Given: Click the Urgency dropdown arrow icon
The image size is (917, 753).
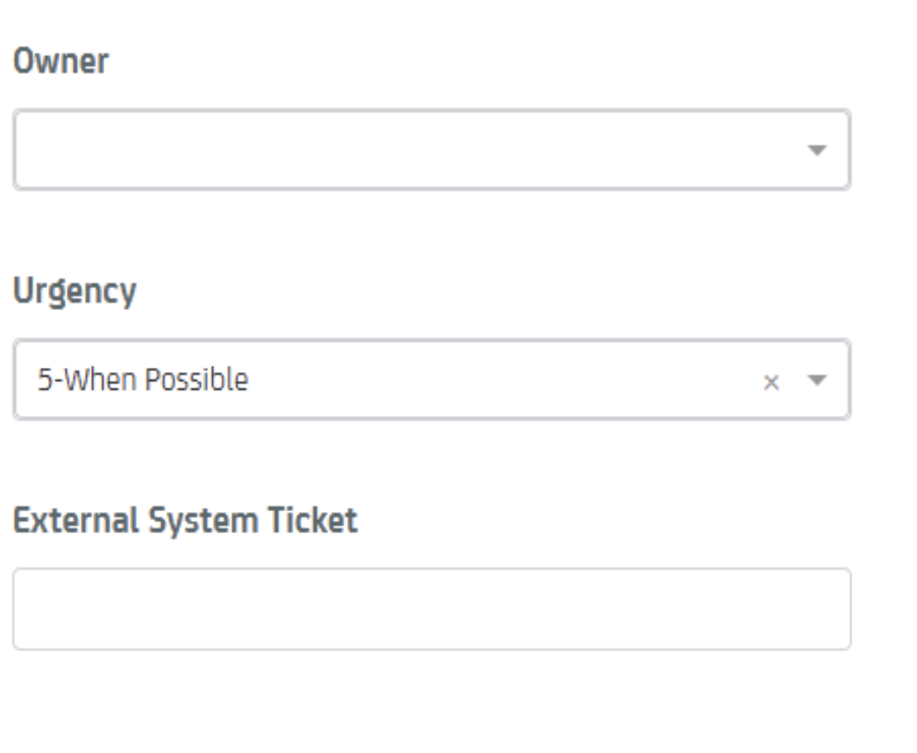Looking at the screenshot, I should pos(816,381).
